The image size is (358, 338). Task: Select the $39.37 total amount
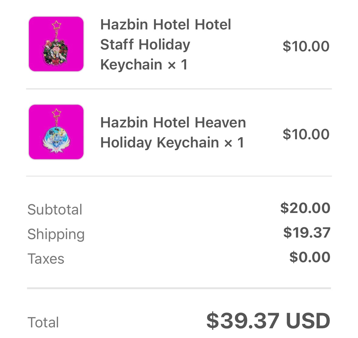[243, 321]
